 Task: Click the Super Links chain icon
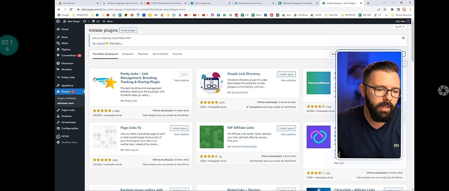[58, 110]
